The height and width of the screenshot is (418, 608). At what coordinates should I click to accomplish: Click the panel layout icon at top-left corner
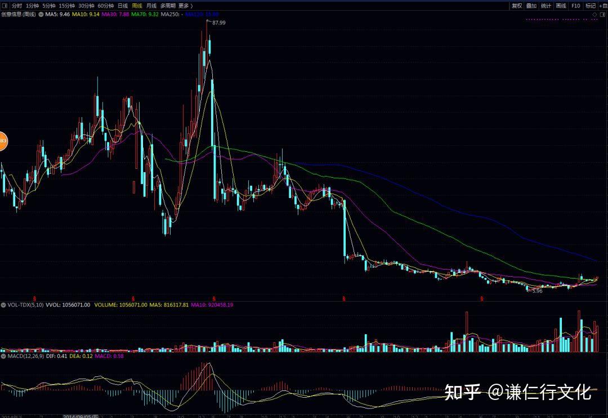point(5,6)
